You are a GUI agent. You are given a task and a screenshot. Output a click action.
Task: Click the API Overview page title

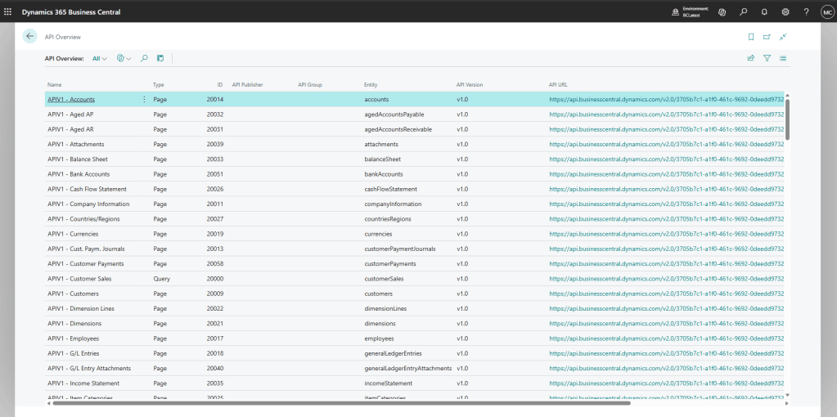tap(63, 37)
